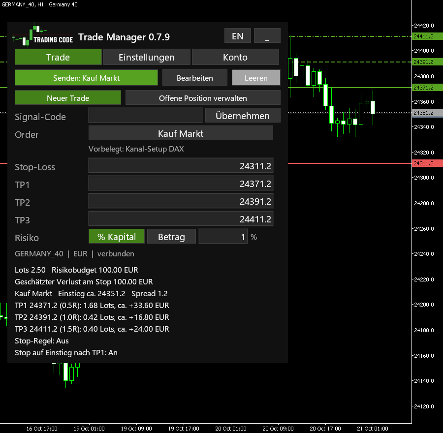Click 'Stop auf Einstieg nach TP1: An'
Viewport: 443px width, 433px height.
[x=66, y=352]
